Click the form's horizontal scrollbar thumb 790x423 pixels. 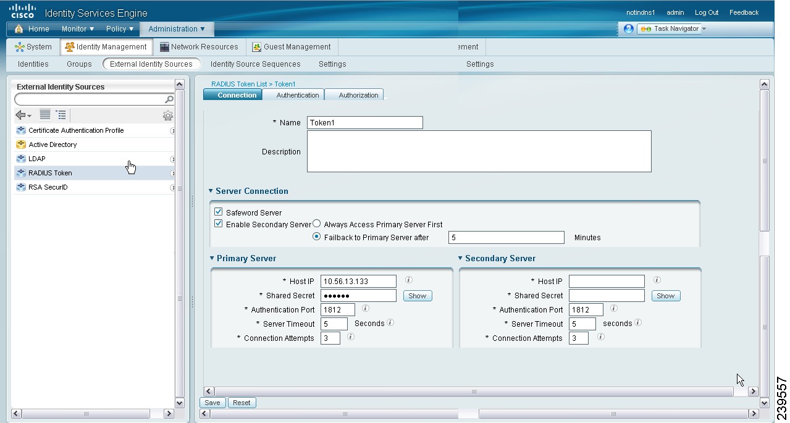point(474,392)
